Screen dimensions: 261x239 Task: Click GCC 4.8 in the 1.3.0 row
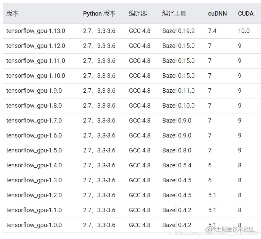[140, 180]
